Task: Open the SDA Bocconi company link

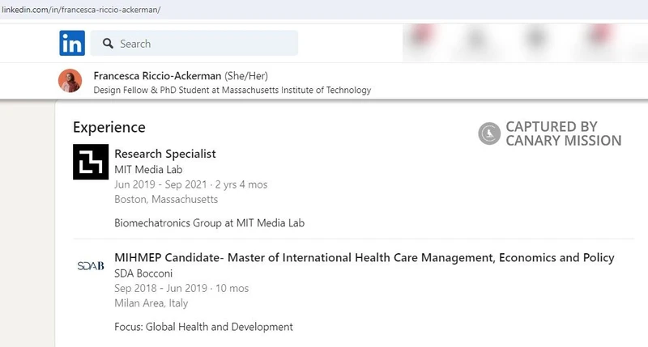Action: click(143, 273)
